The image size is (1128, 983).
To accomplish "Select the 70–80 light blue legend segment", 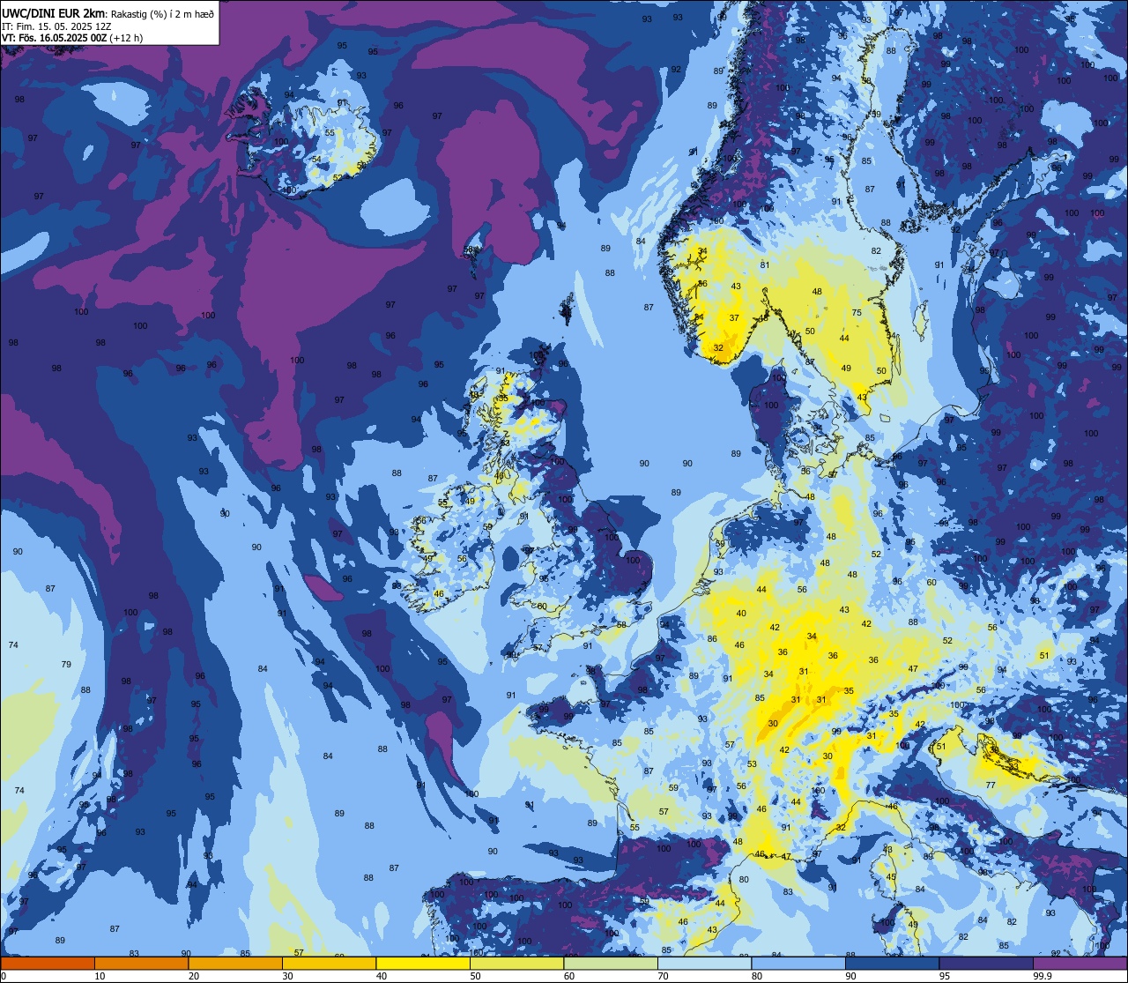I will click(704, 963).
